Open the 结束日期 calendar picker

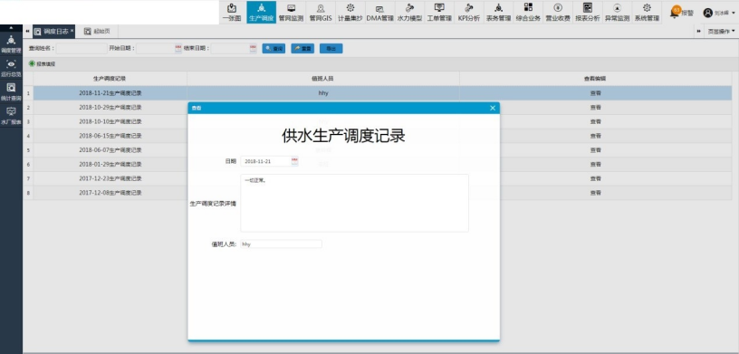coord(253,48)
